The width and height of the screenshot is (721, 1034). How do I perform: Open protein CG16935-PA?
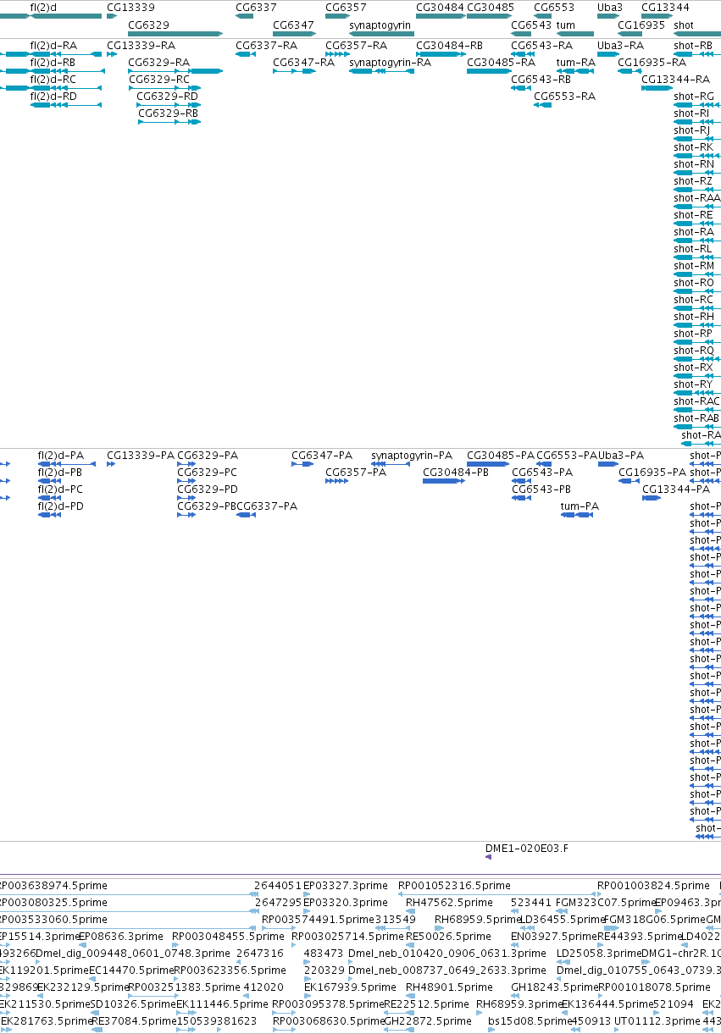(x=652, y=473)
